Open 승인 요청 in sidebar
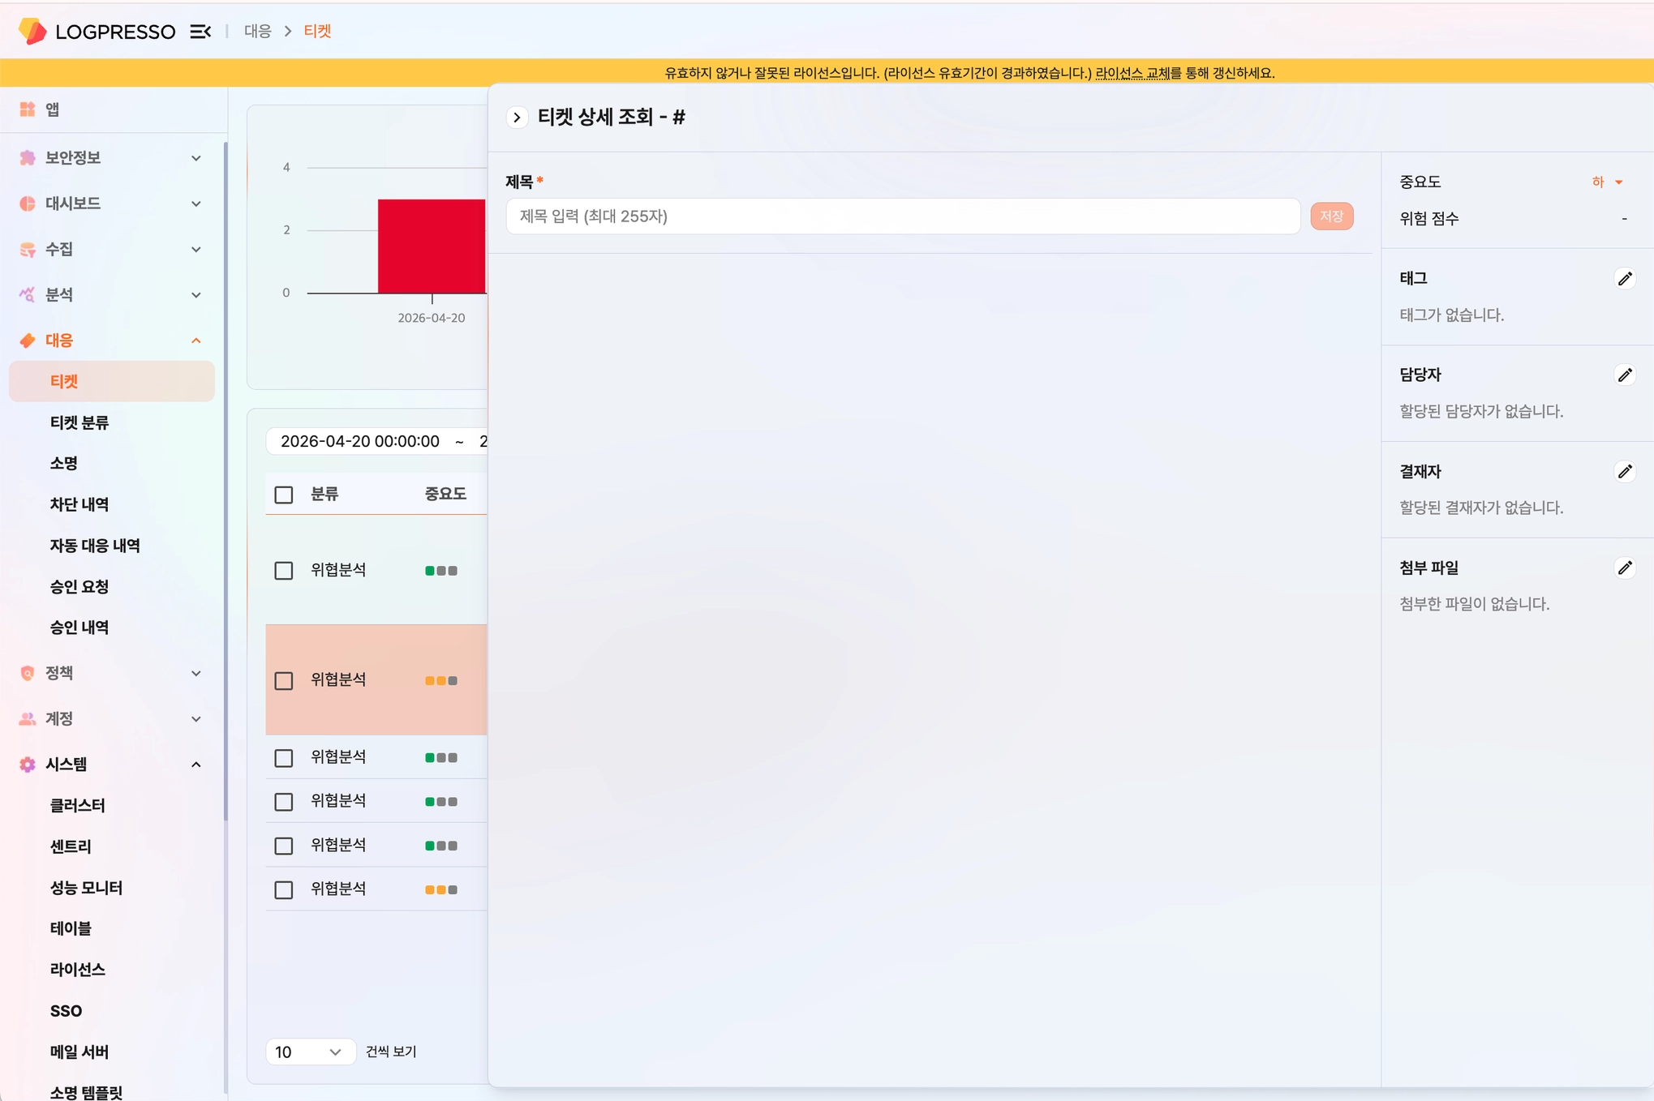Viewport: 1654px width, 1101px height. click(x=79, y=586)
